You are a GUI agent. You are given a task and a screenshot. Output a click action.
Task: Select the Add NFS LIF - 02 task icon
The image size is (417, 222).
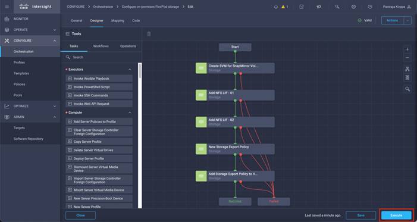(x=201, y=122)
